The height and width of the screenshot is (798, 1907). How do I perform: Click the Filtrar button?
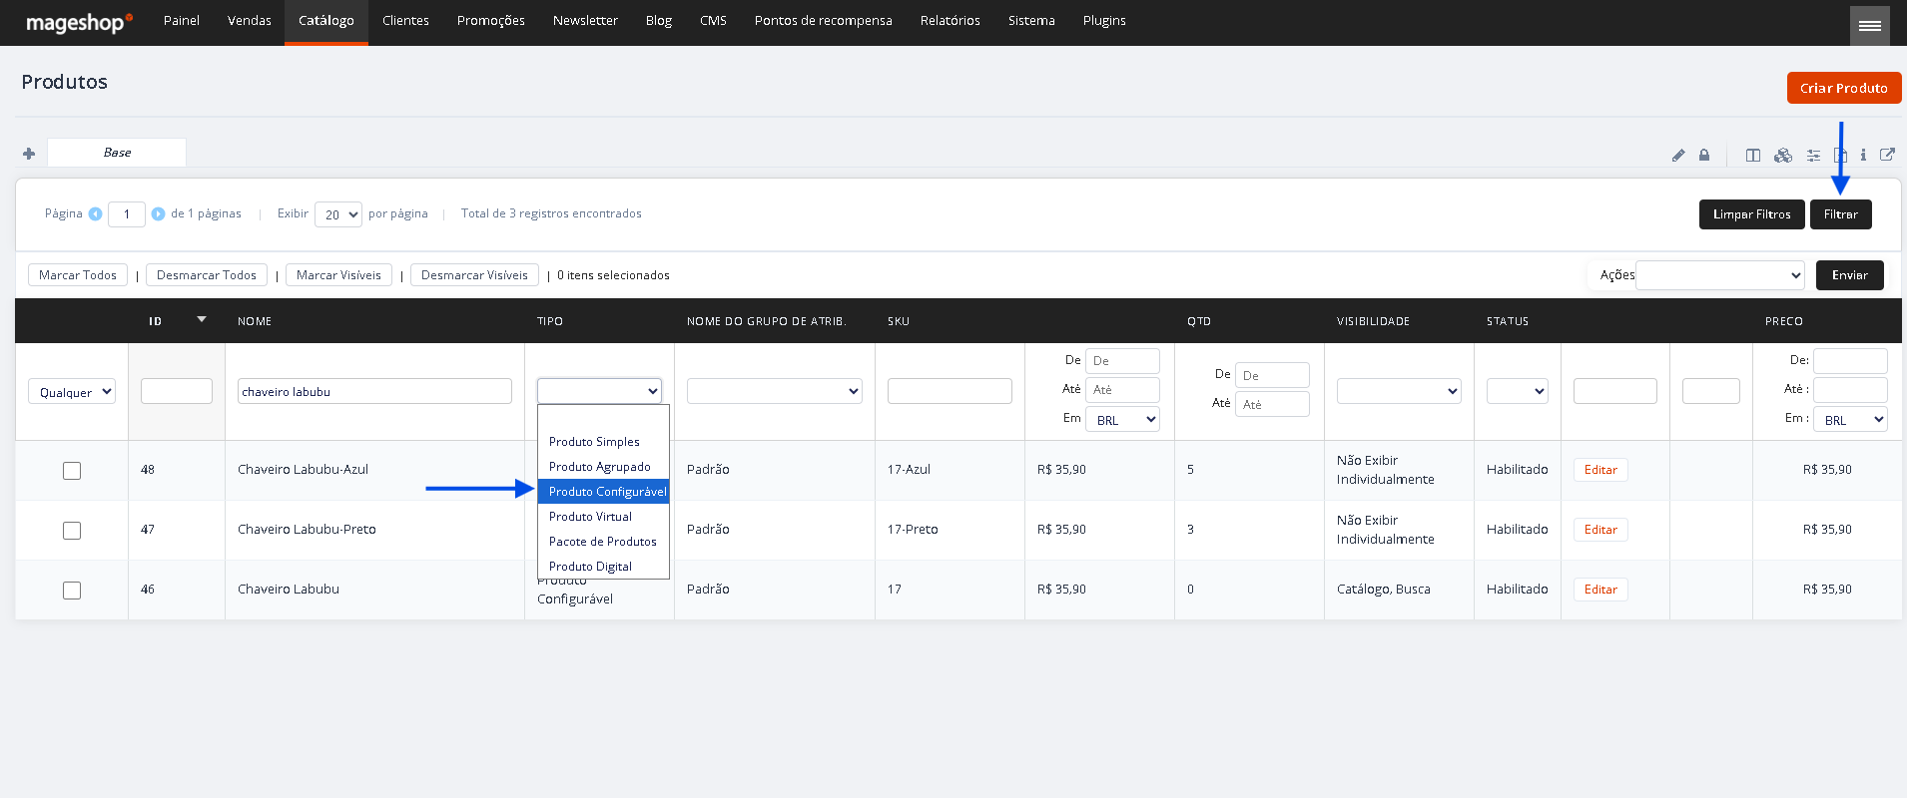[1841, 214]
